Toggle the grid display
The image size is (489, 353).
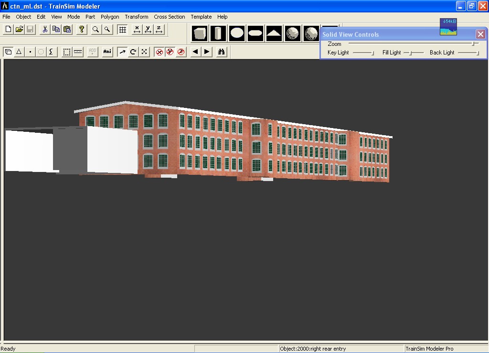coord(123,30)
